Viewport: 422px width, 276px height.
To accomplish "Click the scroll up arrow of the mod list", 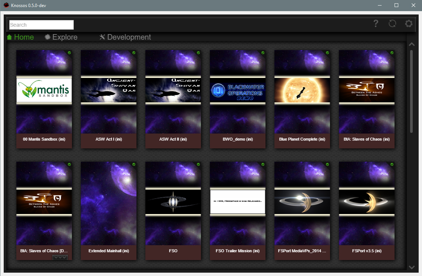I will coord(412,45).
